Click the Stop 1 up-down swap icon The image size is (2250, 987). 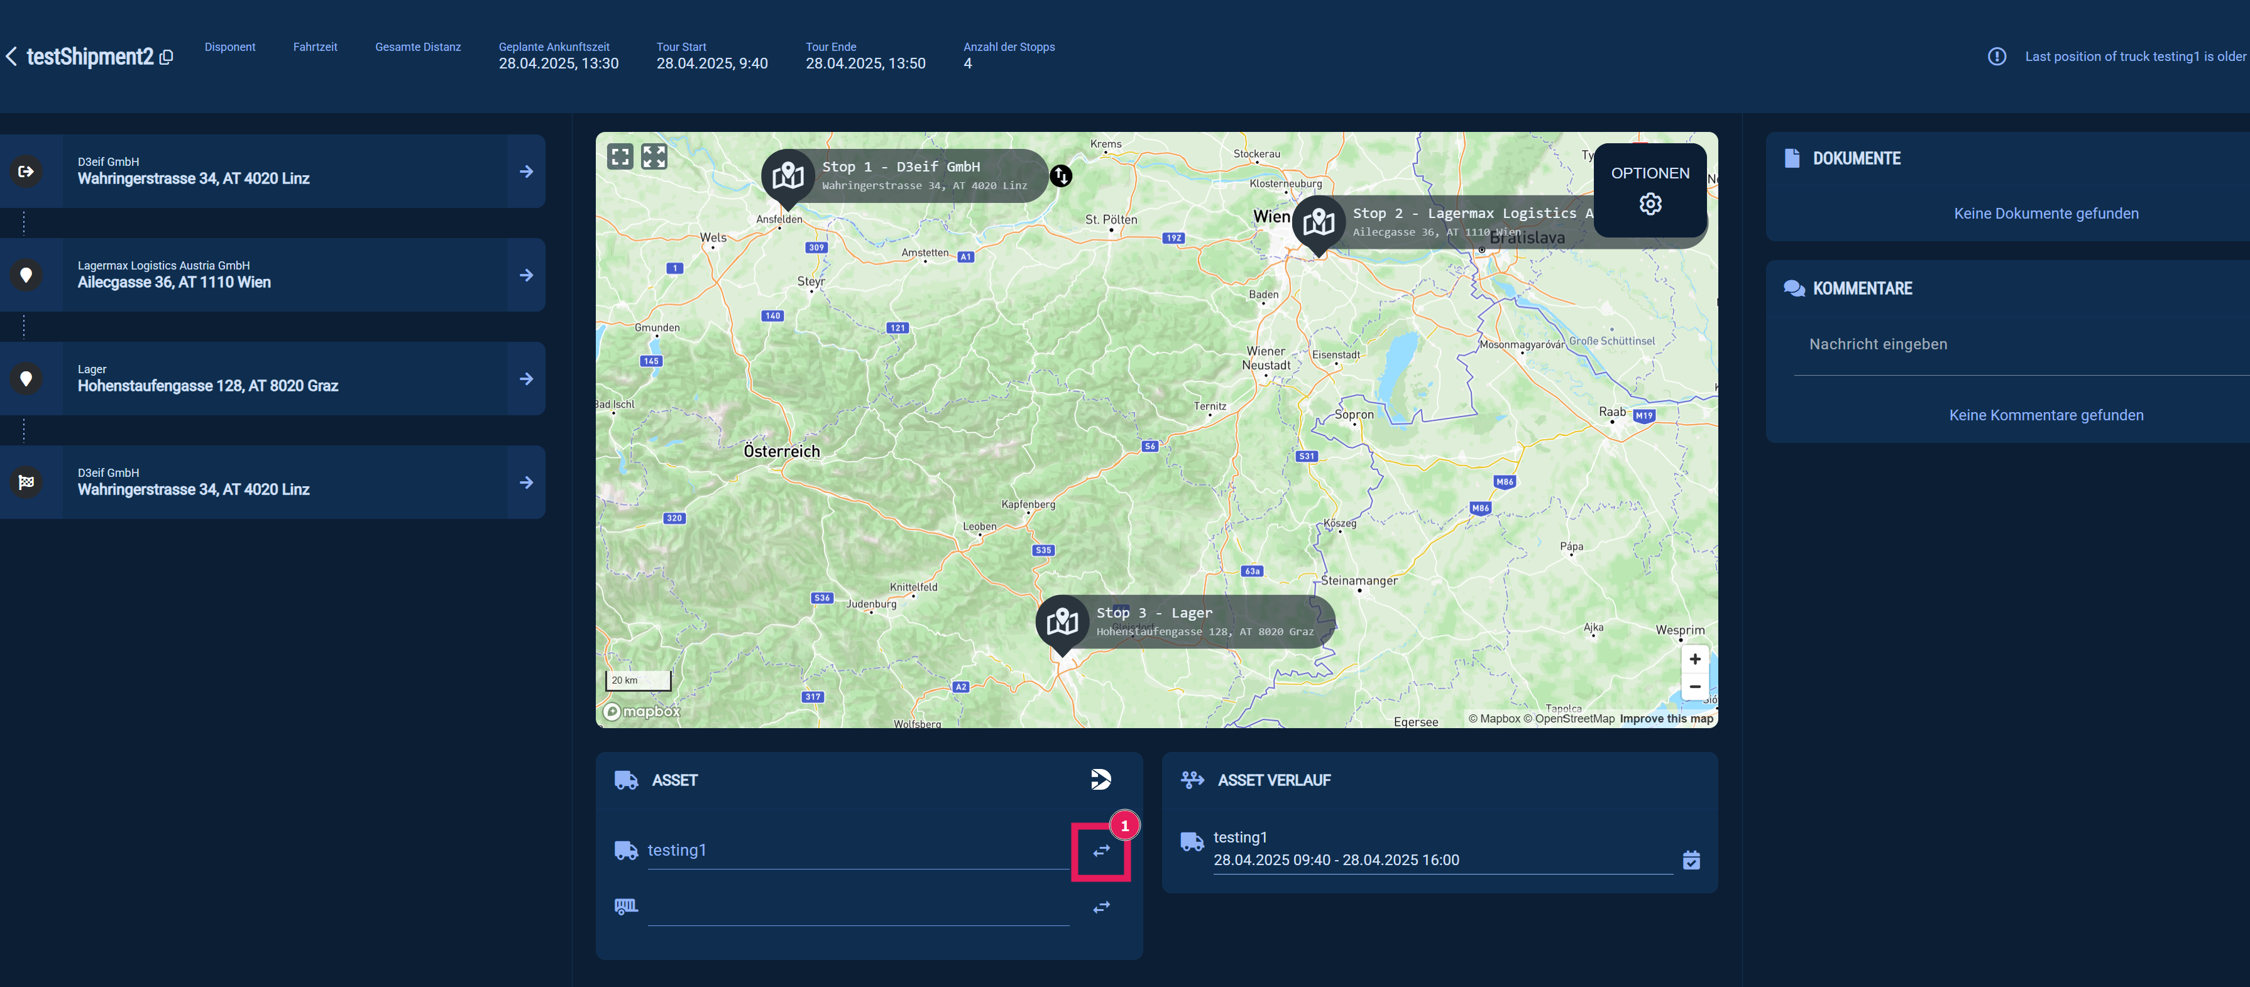click(x=1060, y=177)
